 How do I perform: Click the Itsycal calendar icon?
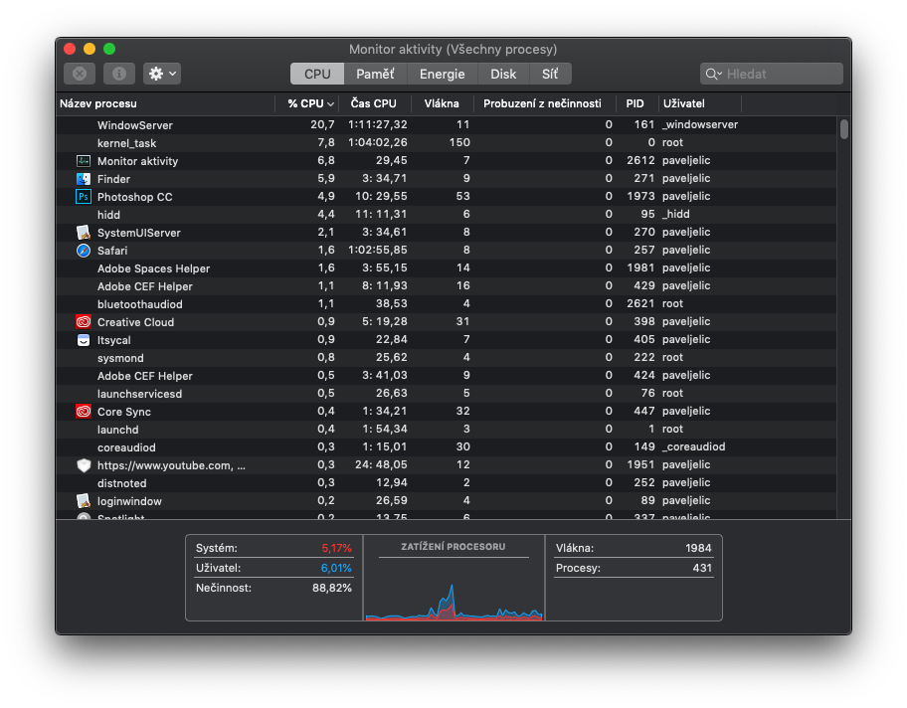[84, 340]
